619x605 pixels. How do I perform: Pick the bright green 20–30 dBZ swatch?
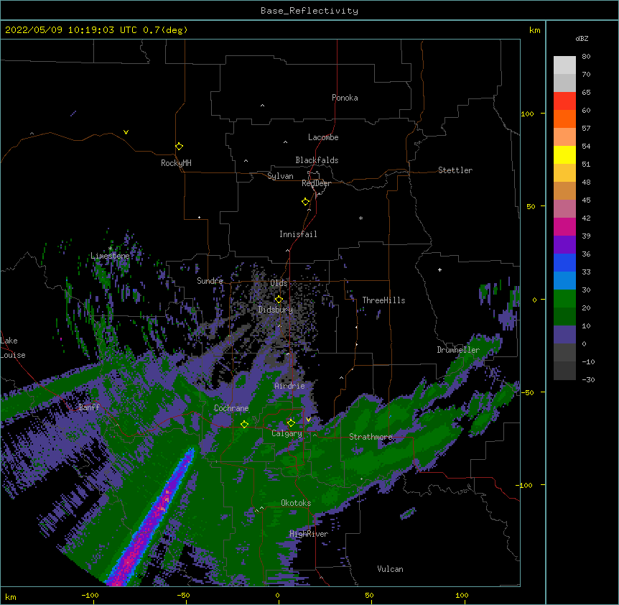click(x=564, y=299)
